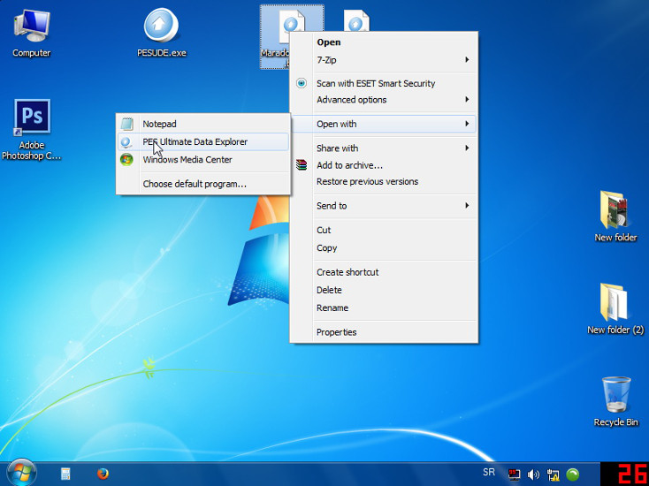Screen dimensions: 649x486
Task: Open with Notepad
Action: pyautogui.click(x=203, y=124)
